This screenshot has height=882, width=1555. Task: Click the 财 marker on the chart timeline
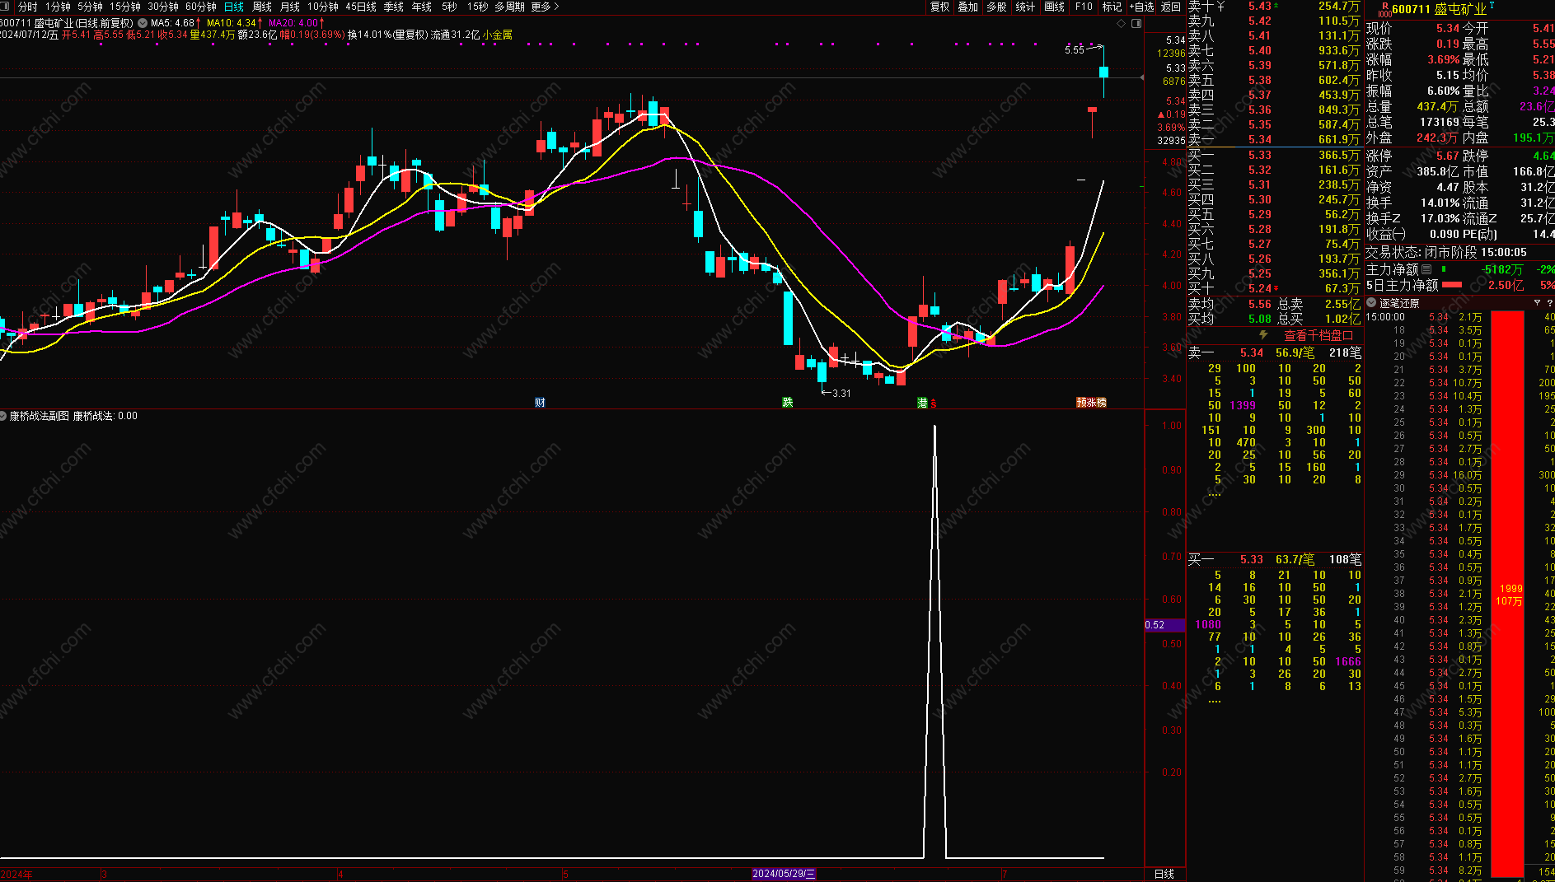click(x=540, y=402)
